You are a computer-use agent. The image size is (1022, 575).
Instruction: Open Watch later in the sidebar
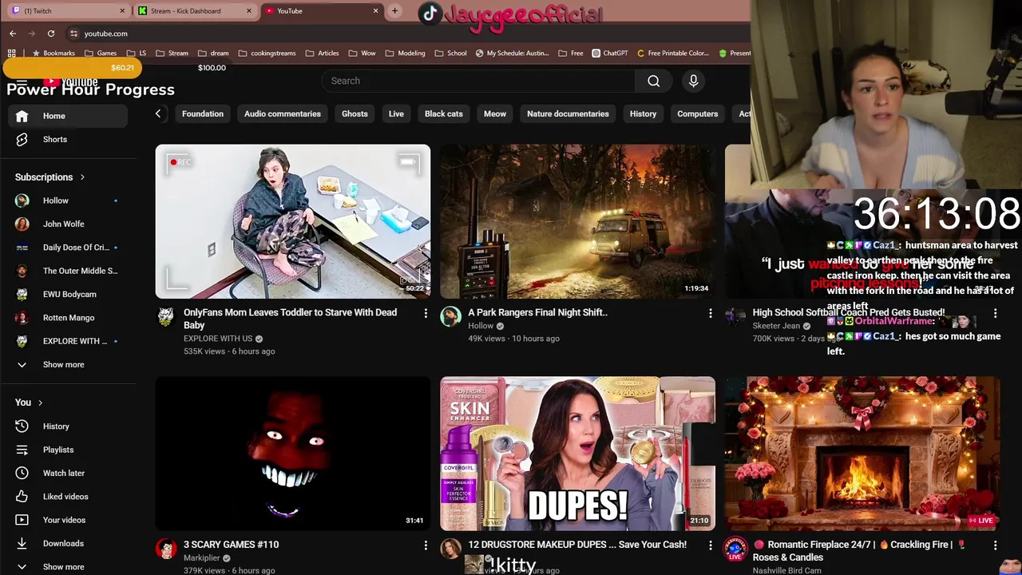(68, 473)
